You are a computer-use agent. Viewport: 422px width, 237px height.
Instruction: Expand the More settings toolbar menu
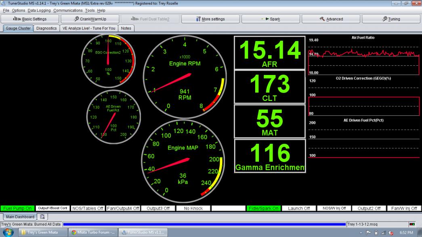point(210,19)
